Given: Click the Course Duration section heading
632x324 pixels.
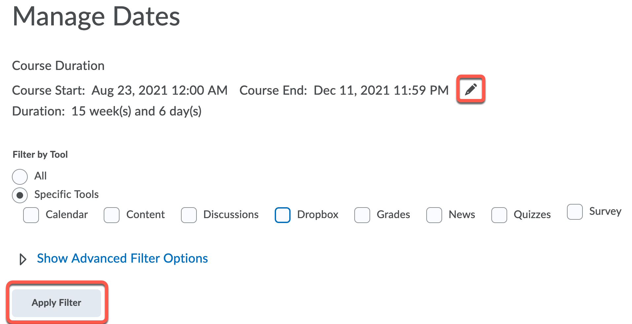Looking at the screenshot, I should [x=58, y=66].
